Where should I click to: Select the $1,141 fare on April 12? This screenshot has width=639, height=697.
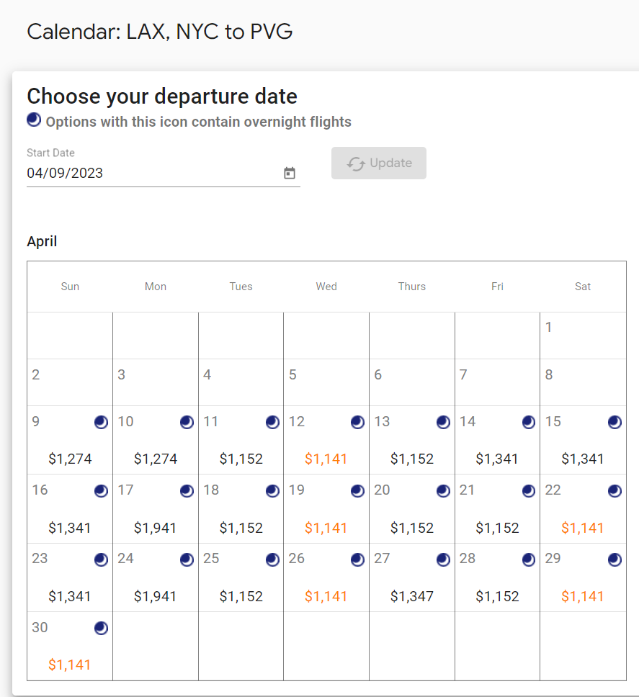coord(326,459)
